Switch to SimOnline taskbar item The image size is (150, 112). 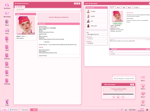14,110
